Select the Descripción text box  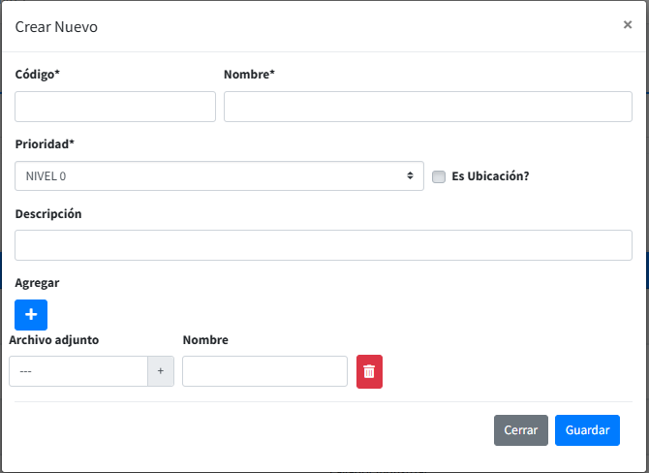click(324, 245)
